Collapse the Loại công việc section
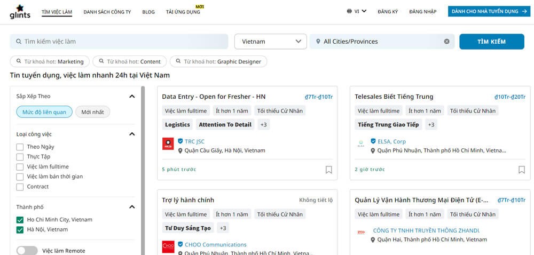This screenshot has width=534, height=255. pos(132,134)
